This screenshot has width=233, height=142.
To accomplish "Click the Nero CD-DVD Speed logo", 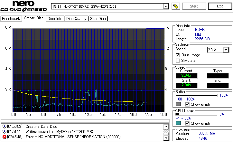I will click(23, 6).
